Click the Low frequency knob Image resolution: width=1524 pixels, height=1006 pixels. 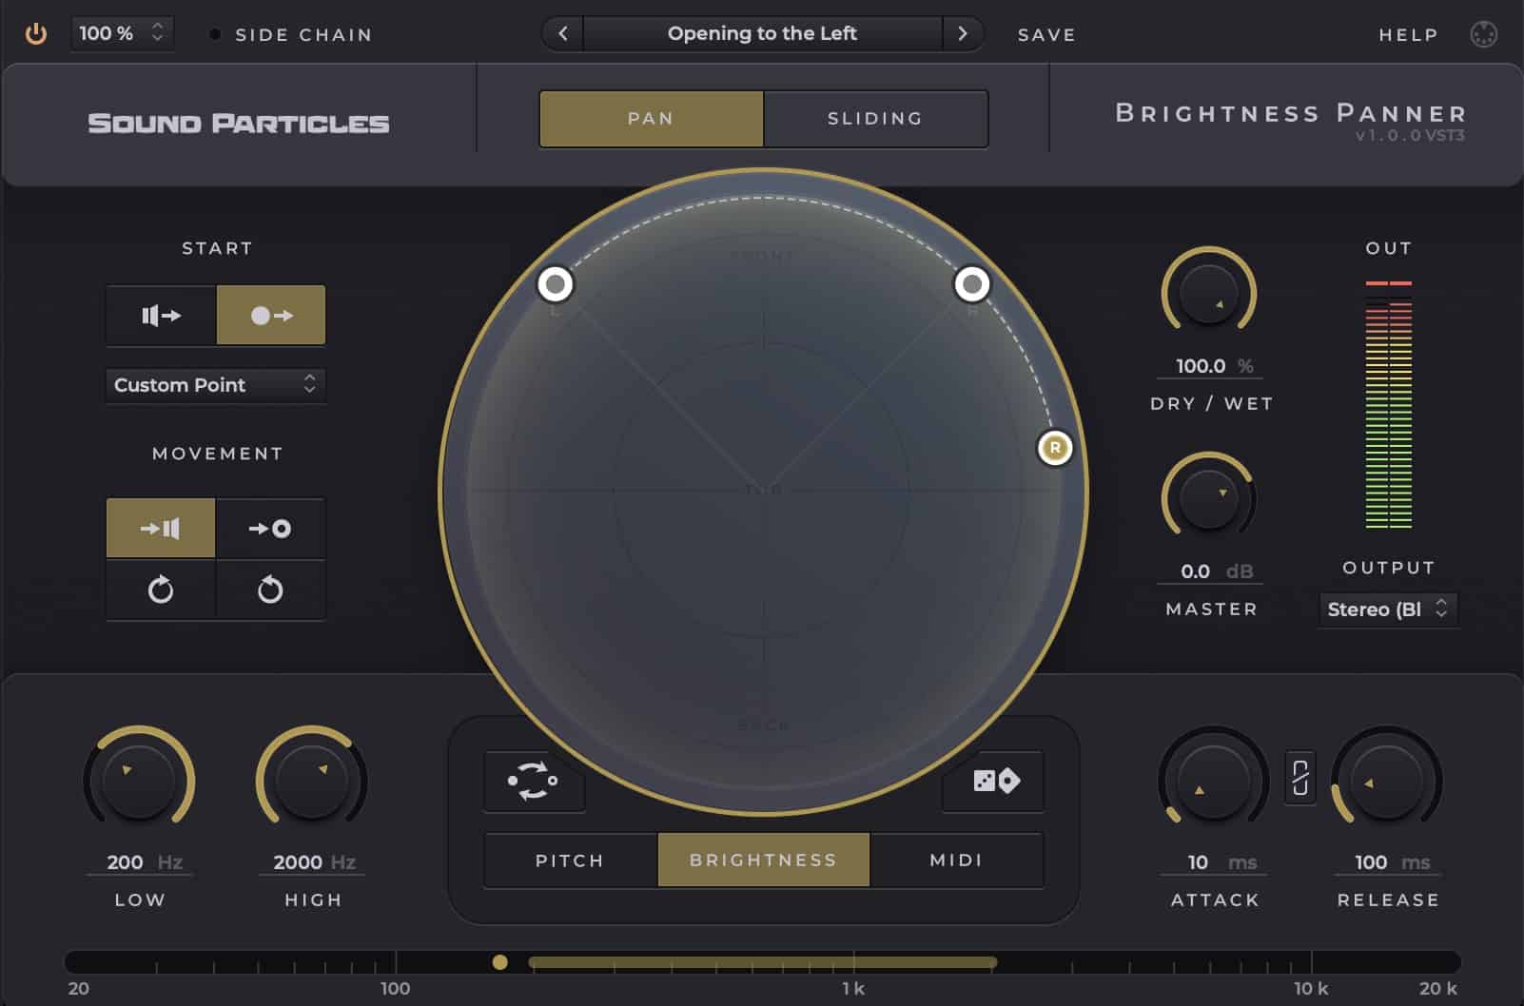[139, 781]
